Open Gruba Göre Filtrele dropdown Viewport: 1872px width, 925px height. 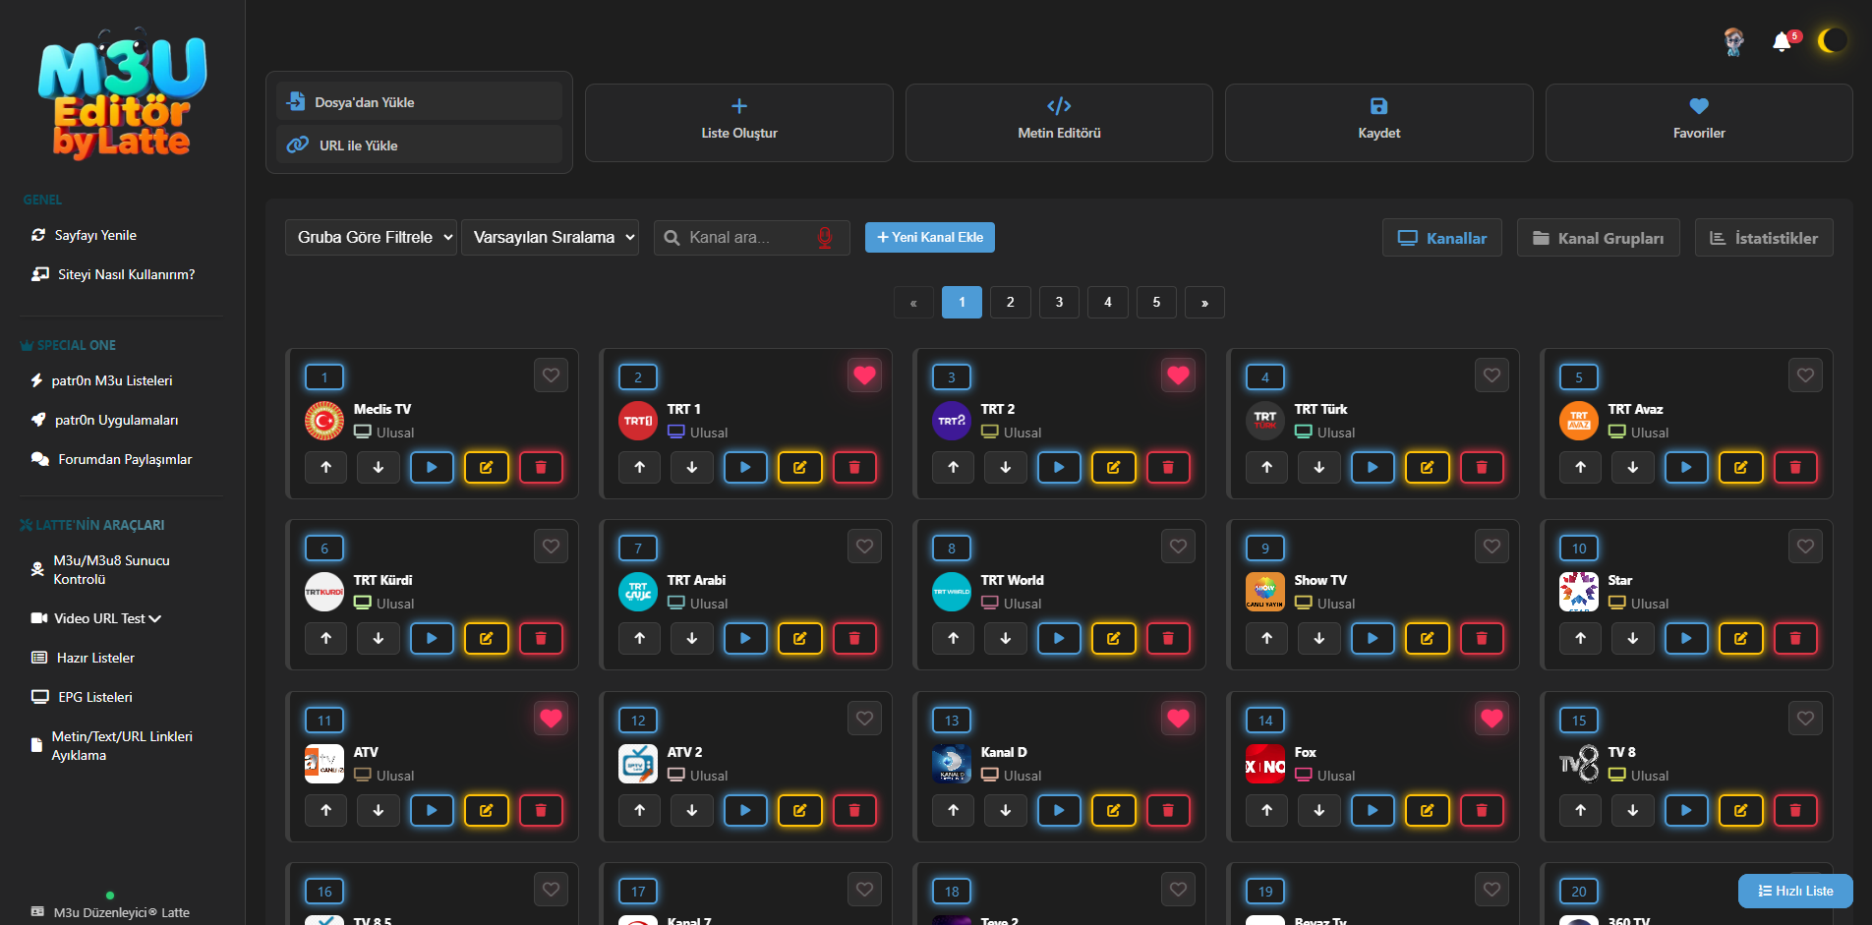pos(371,237)
